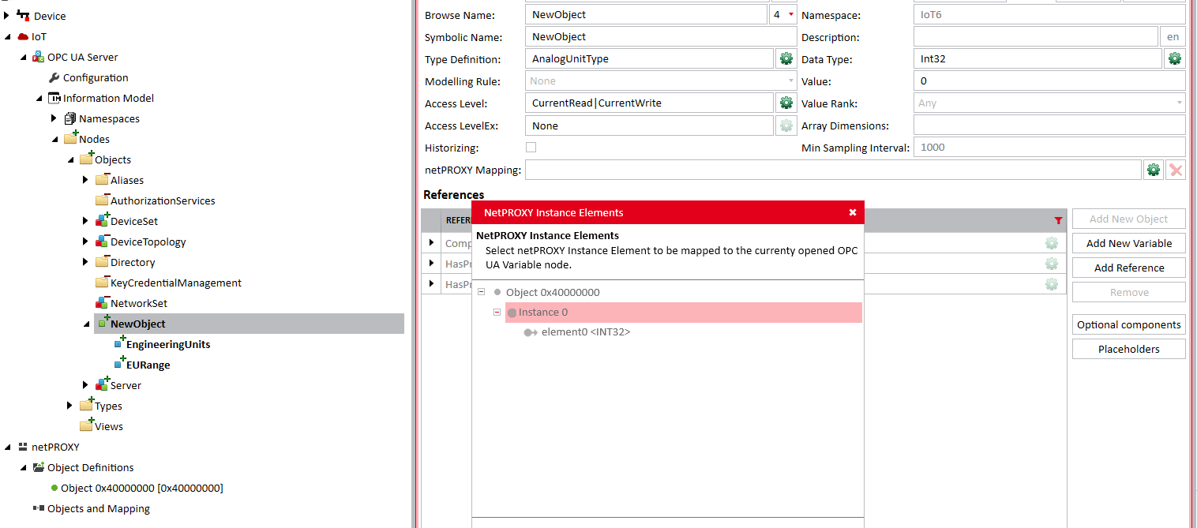Screen dimensions: 1197x528
Task: Click the IoT cloud icon
Action: (23, 36)
